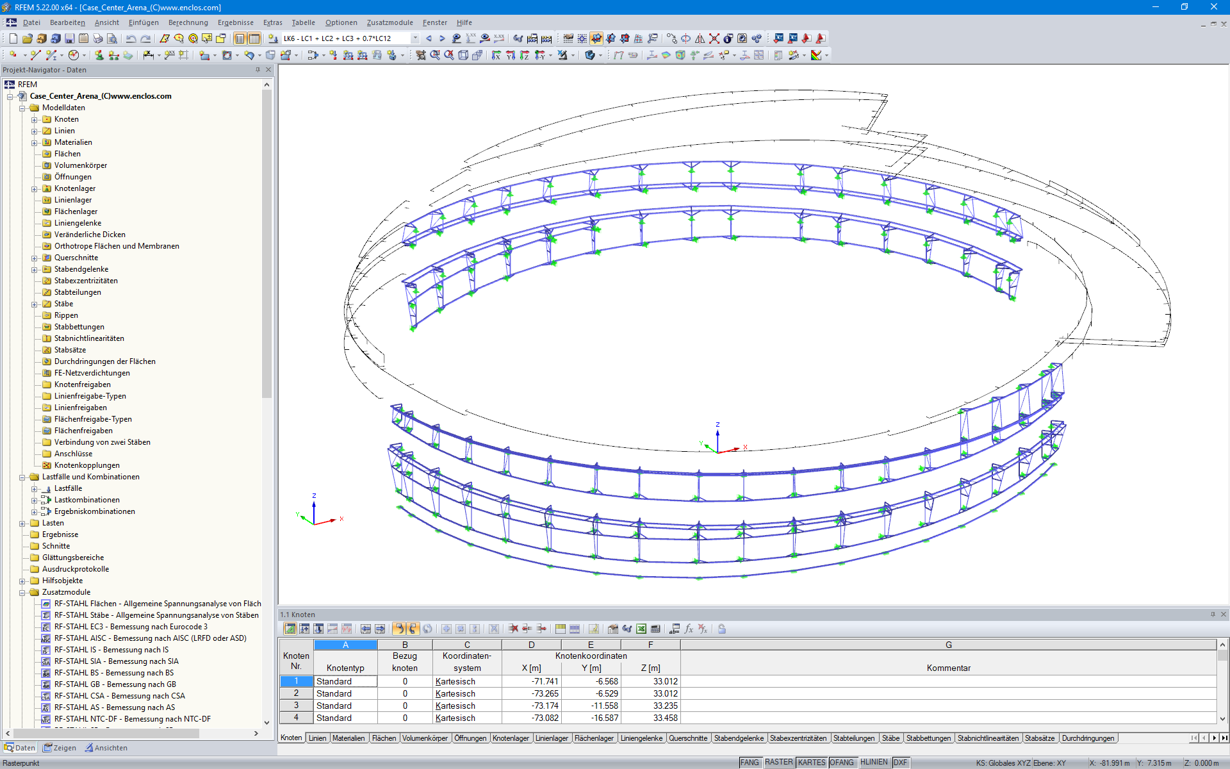Expand the Knoten tree node

[35, 120]
